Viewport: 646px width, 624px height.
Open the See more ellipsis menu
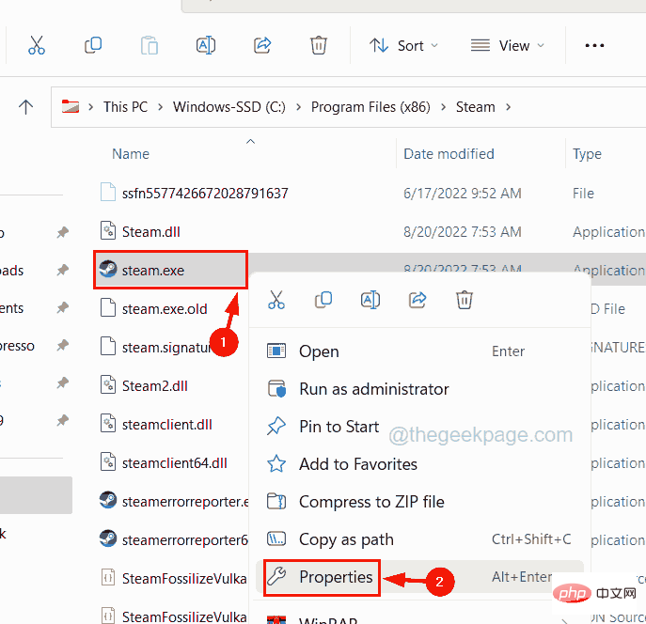click(x=594, y=45)
